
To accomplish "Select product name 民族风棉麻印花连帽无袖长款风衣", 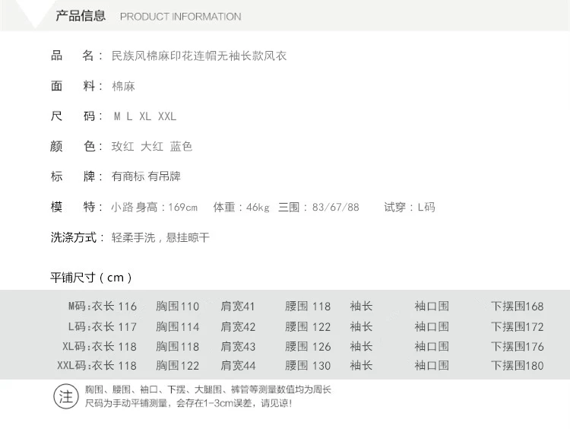I will click(x=199, y=56).
